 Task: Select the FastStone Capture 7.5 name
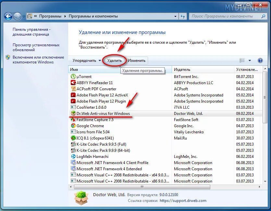[x=95, y=120]
